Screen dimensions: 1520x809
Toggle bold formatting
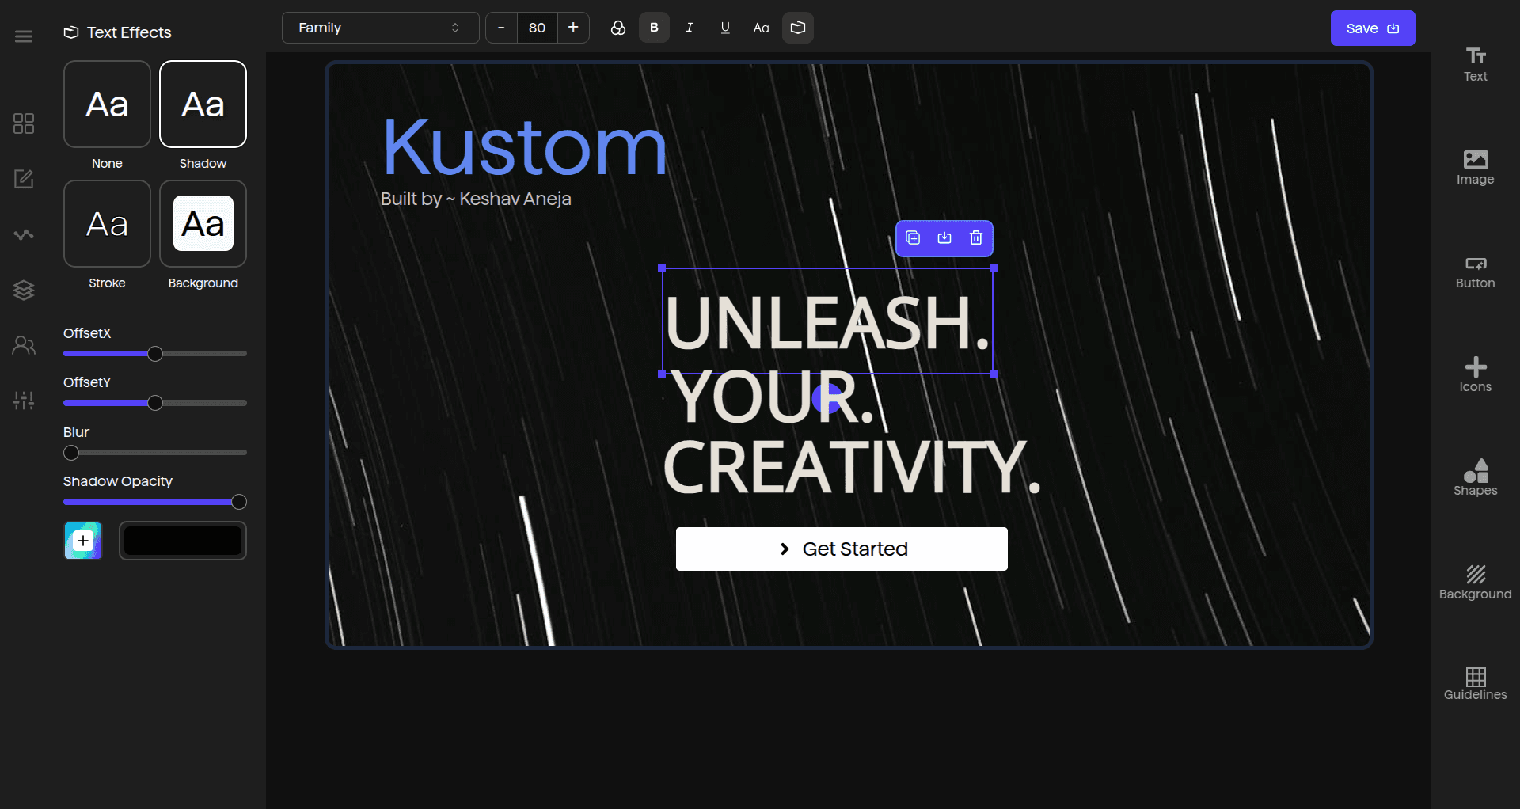[x=654, y=28]
